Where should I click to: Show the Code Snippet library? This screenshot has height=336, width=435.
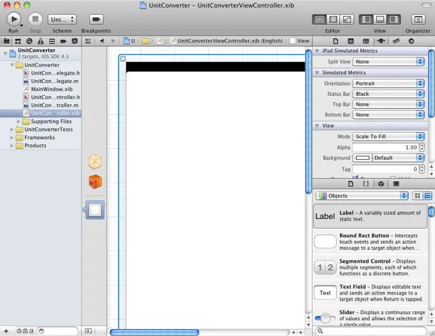tap(366, 184)
